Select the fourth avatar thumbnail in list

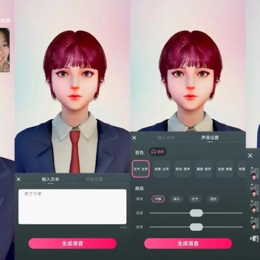coord(255,224)
